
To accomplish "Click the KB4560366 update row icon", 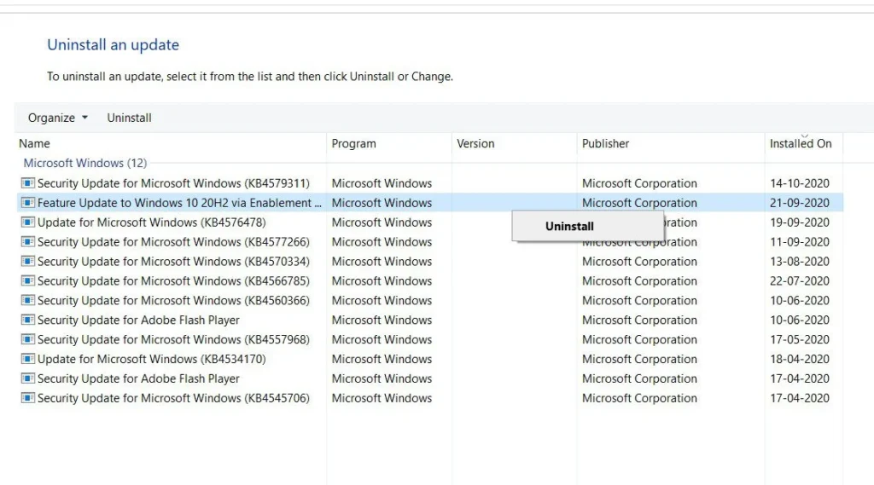I will coord(28,300).
